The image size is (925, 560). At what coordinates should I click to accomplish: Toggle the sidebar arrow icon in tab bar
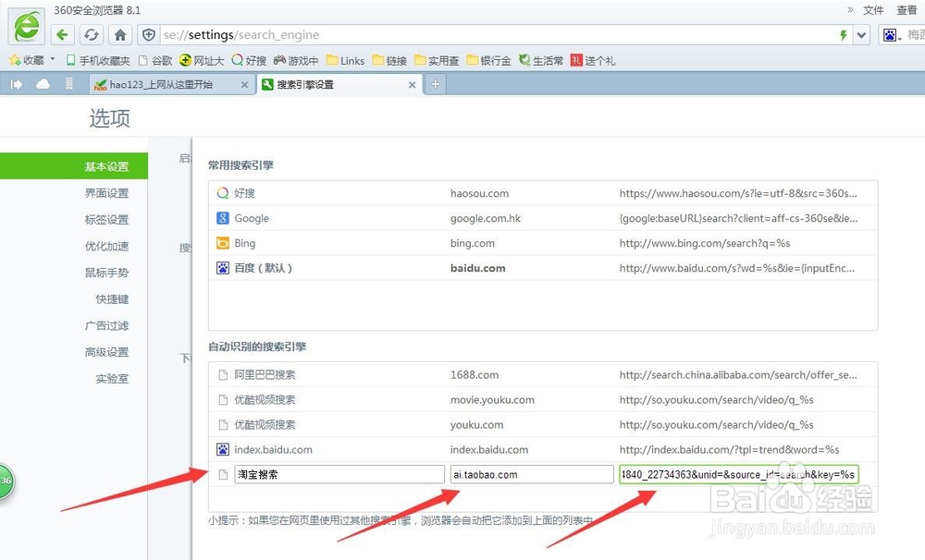(x=17, y=84)
